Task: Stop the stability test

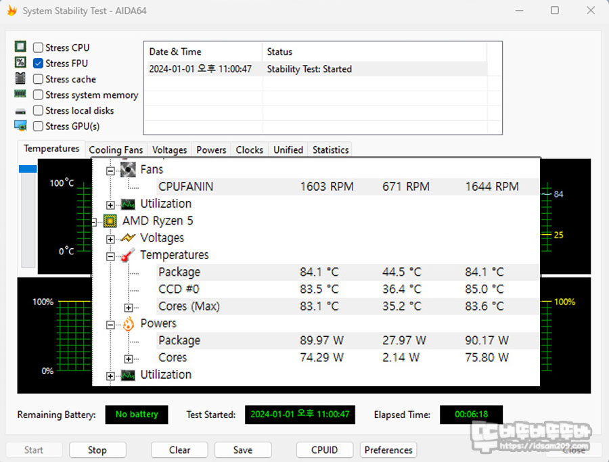Action: click(97, 450)
